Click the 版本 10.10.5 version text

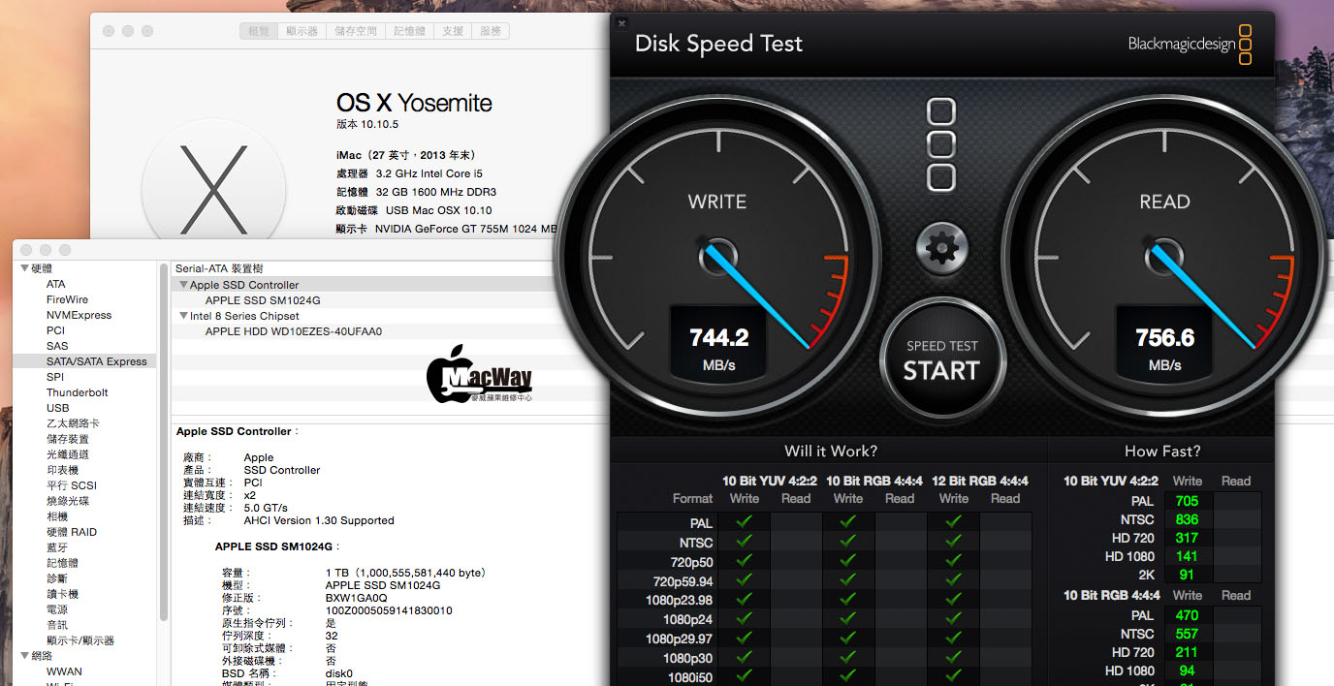tap(367, 124)
